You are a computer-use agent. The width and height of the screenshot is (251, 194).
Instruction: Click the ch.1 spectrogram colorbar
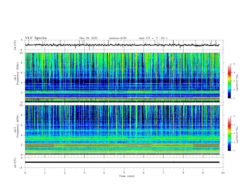(229, 81)
